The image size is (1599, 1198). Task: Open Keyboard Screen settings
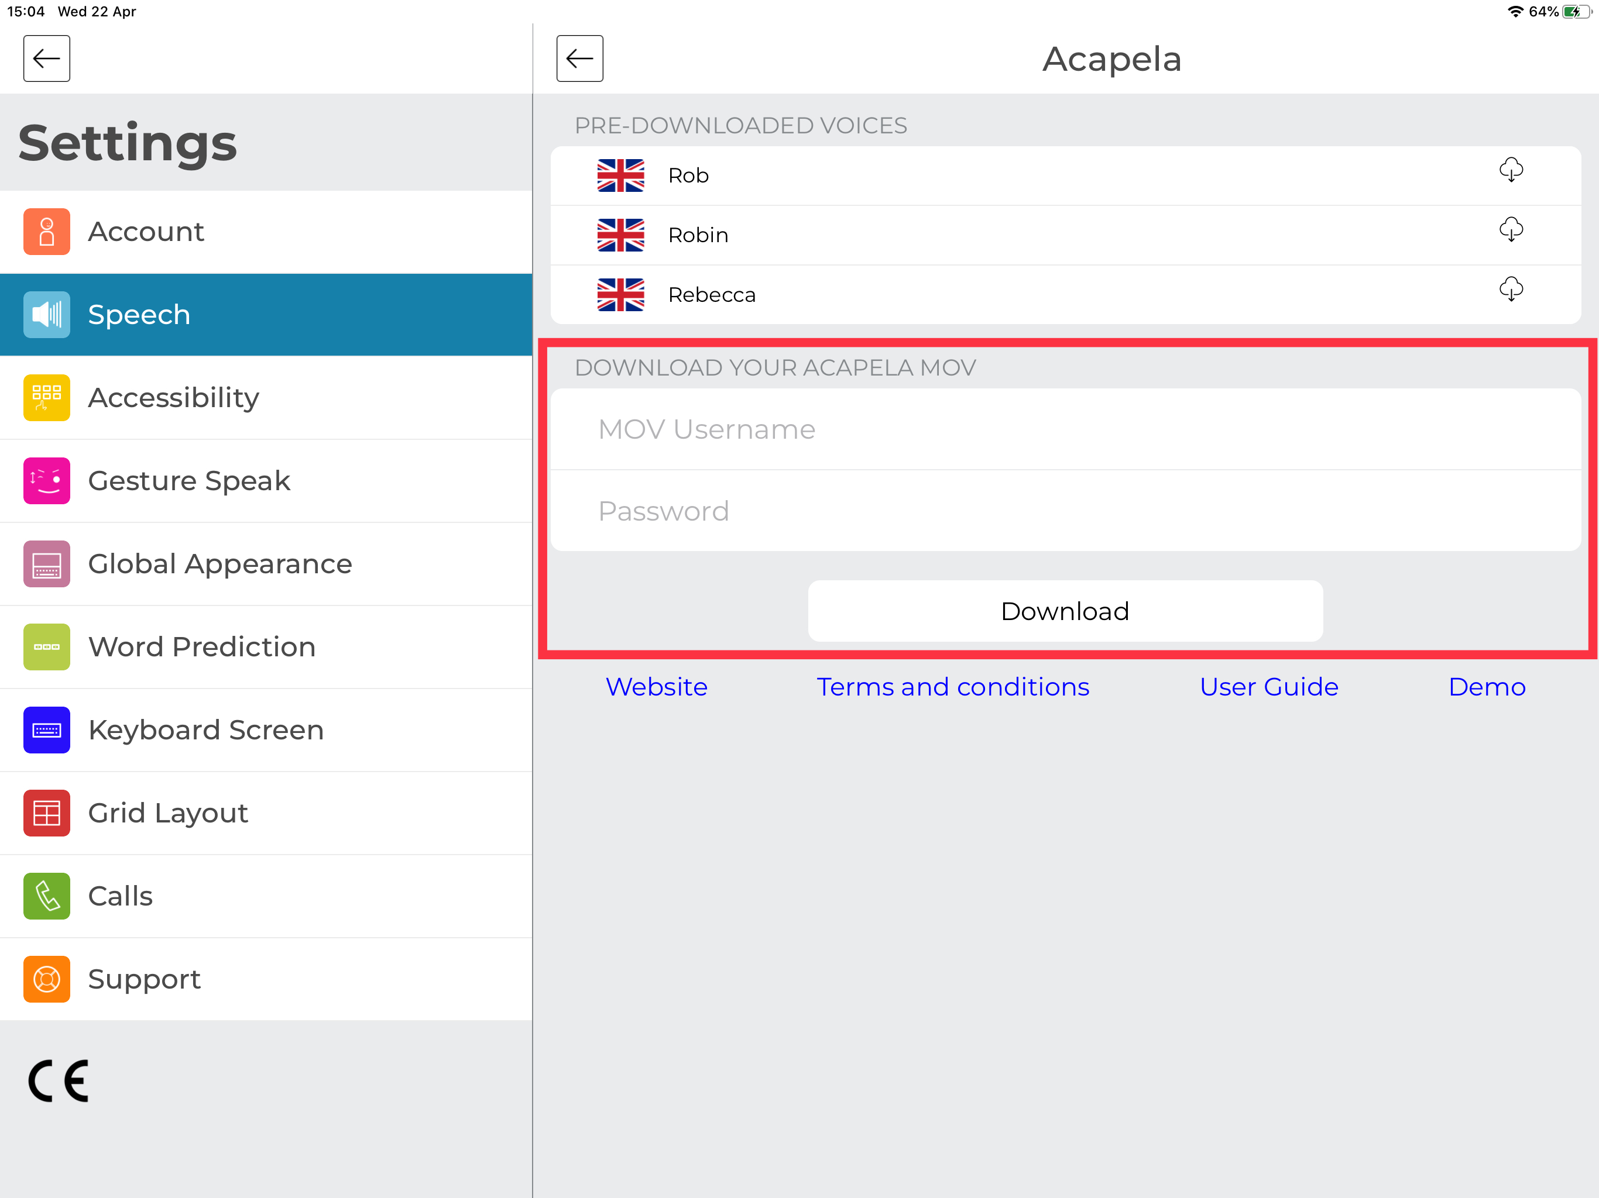266,731
